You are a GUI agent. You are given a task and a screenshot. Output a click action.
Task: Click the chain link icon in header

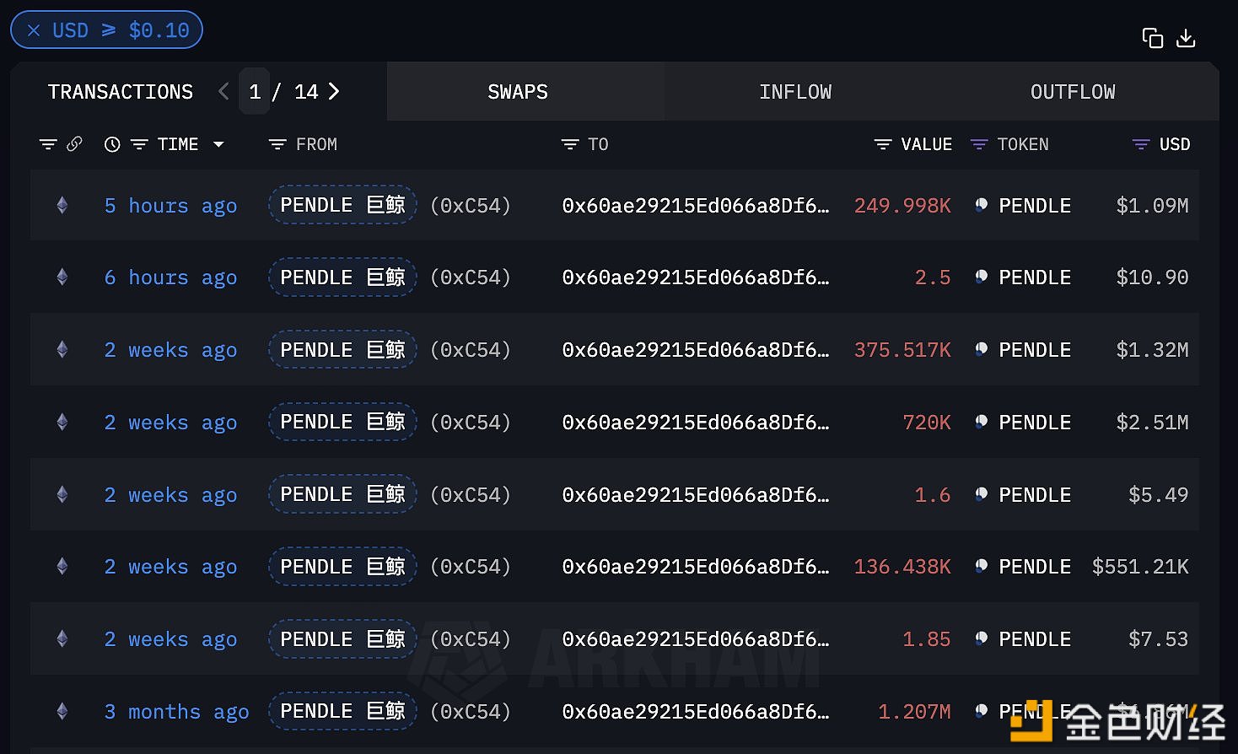[x=74, y=144]
